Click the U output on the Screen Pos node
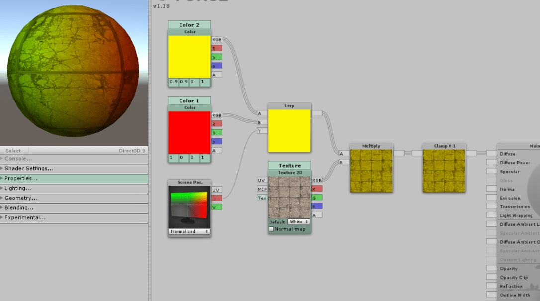540x301 pixels. (216, 198)
